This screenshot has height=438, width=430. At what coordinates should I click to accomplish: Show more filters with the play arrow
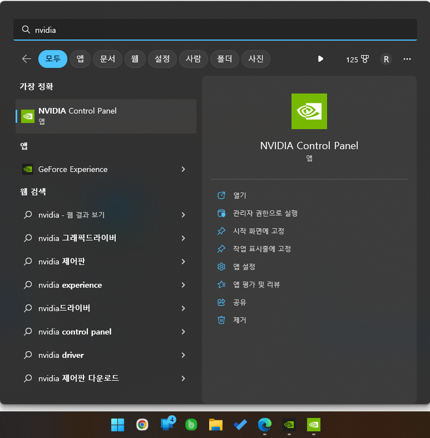pyautogui.click(x=320, y=59)
